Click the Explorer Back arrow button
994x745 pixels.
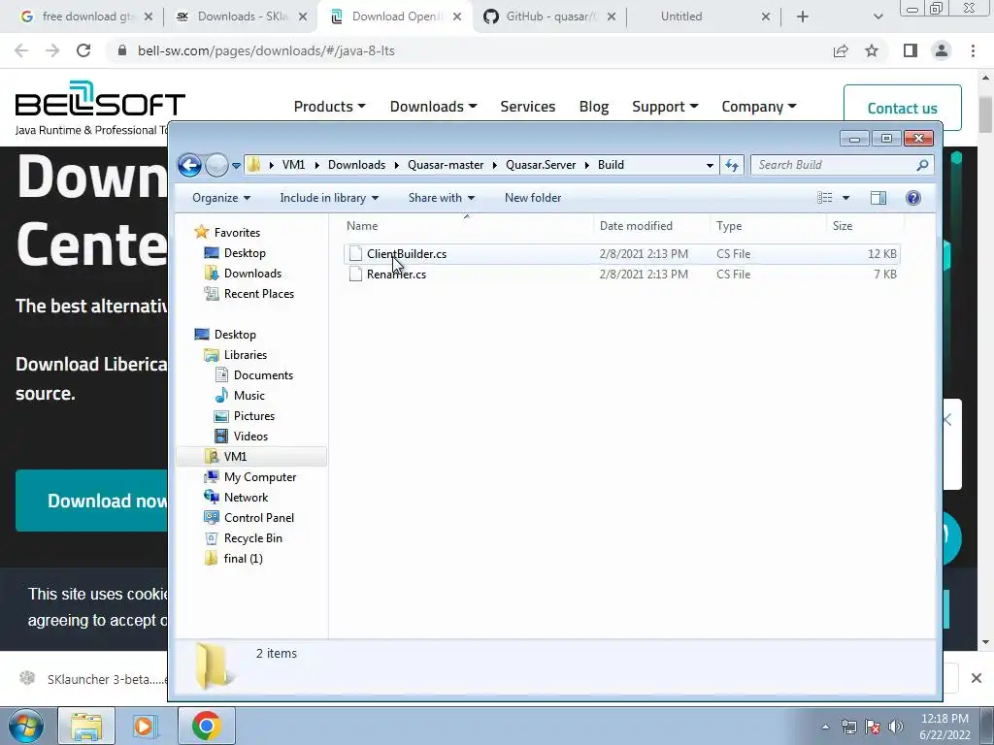point(189,165)
